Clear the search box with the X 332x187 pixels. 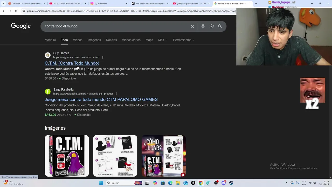[x=192, y=26]
